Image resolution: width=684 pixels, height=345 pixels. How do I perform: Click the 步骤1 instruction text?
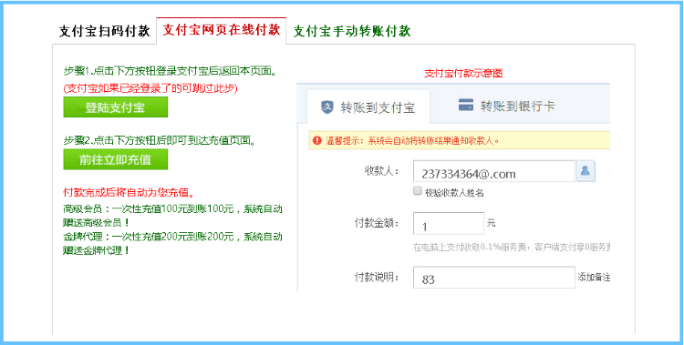(171, 71)
